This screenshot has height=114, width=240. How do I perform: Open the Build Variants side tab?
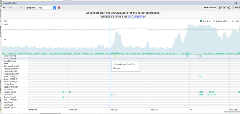(1, 86)
